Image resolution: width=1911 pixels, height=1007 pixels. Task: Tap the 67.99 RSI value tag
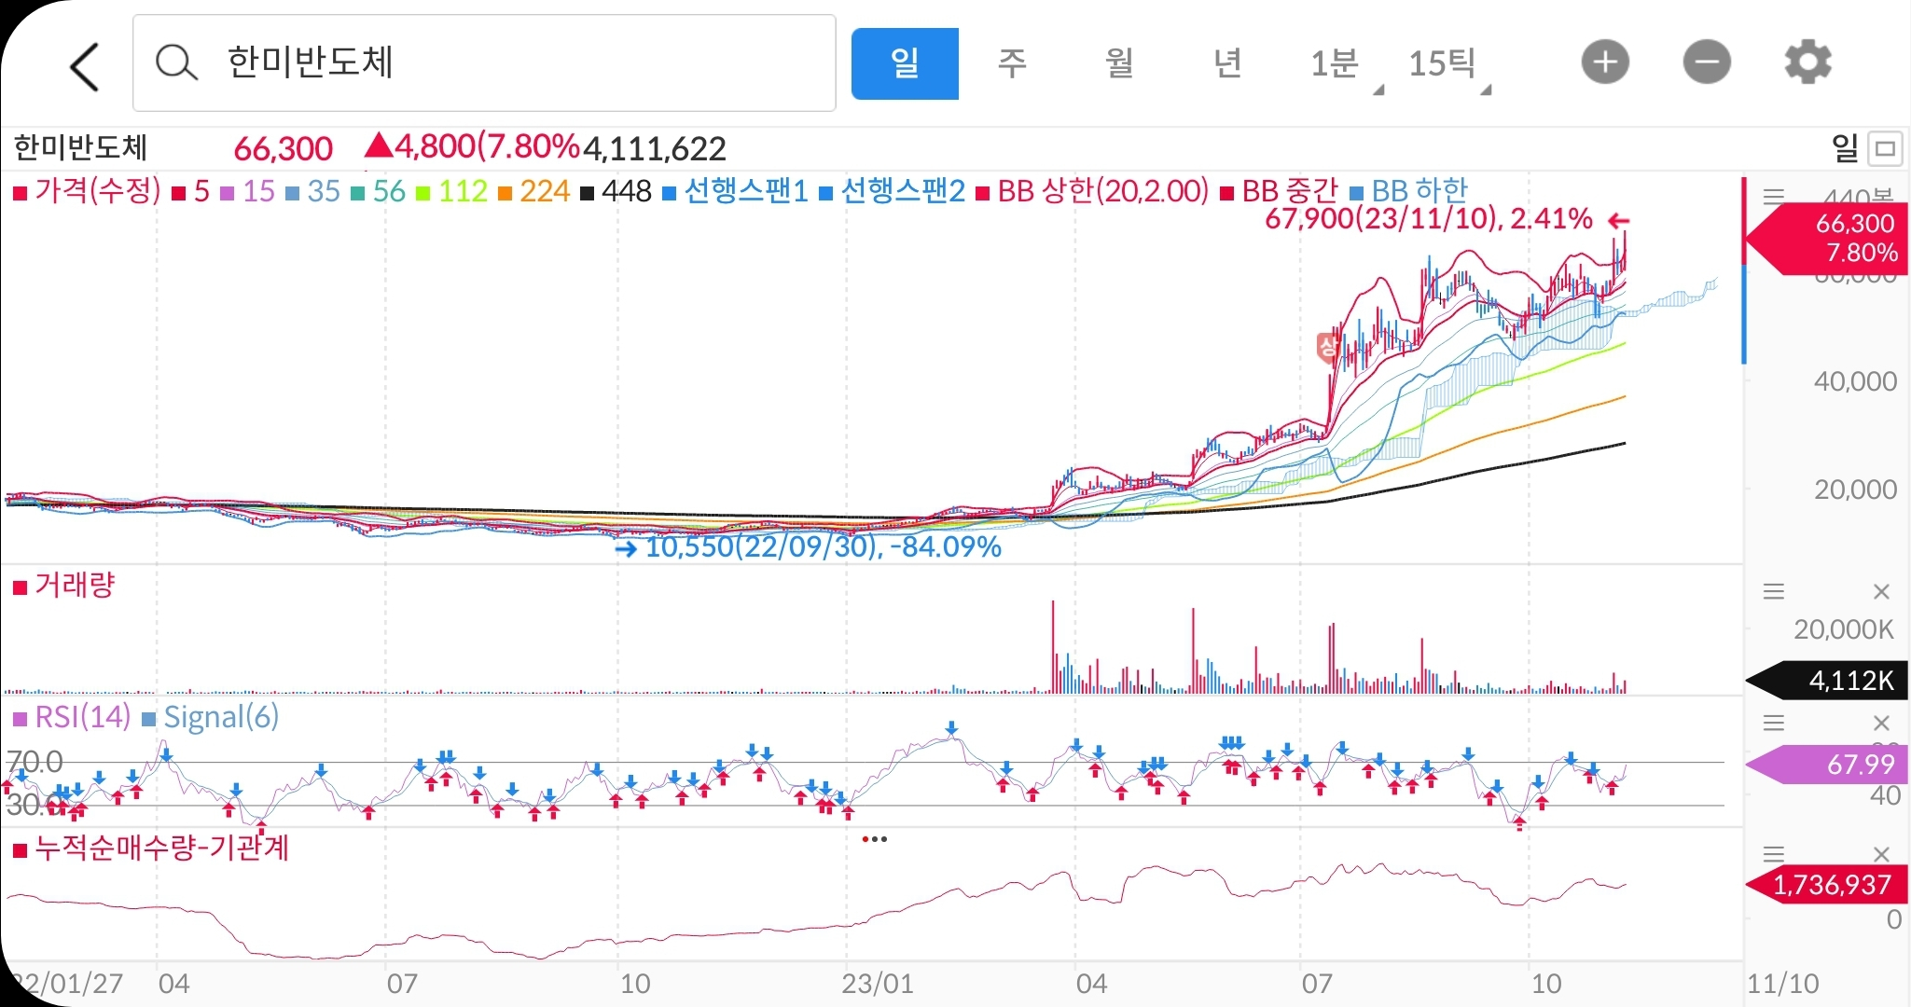tap(1828, 765)
